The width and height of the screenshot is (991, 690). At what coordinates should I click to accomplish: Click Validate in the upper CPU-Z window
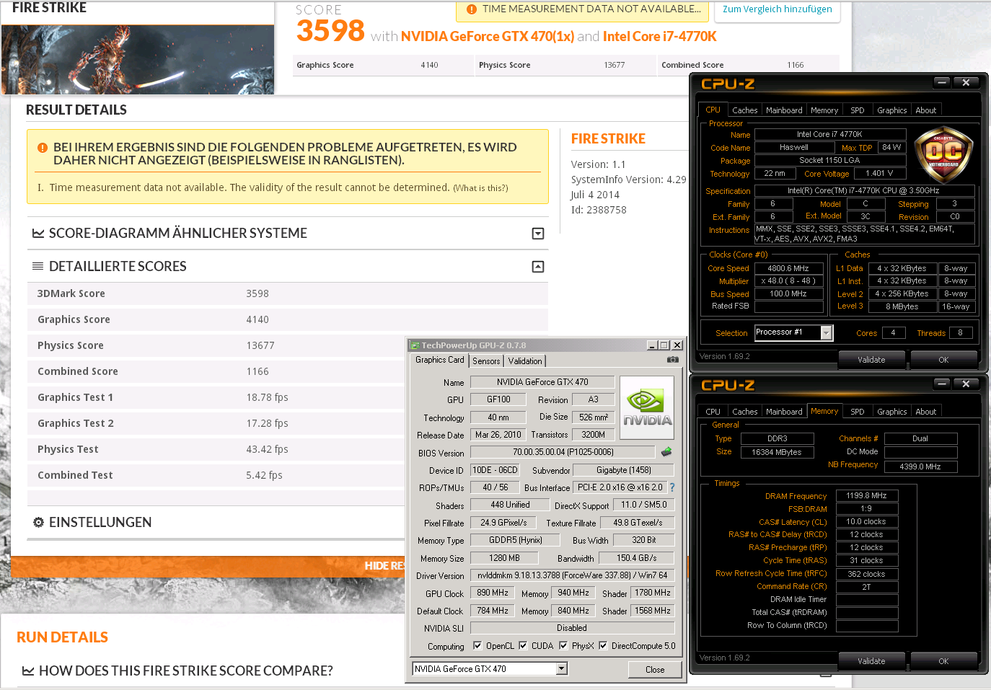point(871,360)
